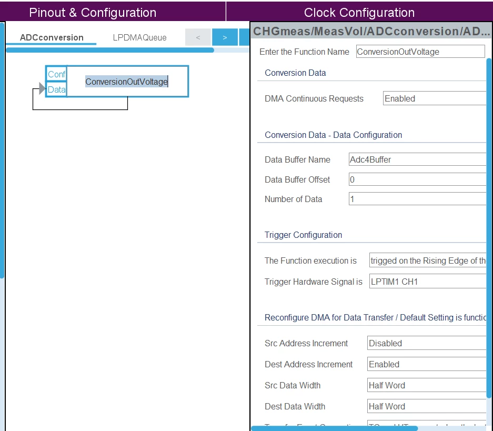Select the Conf port of the block

(57, 74)
